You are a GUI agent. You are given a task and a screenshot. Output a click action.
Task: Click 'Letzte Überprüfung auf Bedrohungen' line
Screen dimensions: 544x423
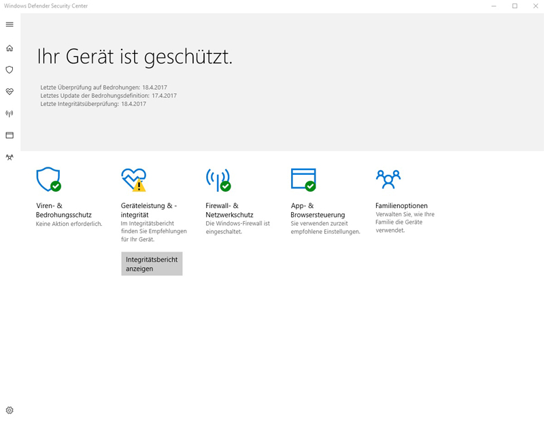tap(104, 88)
